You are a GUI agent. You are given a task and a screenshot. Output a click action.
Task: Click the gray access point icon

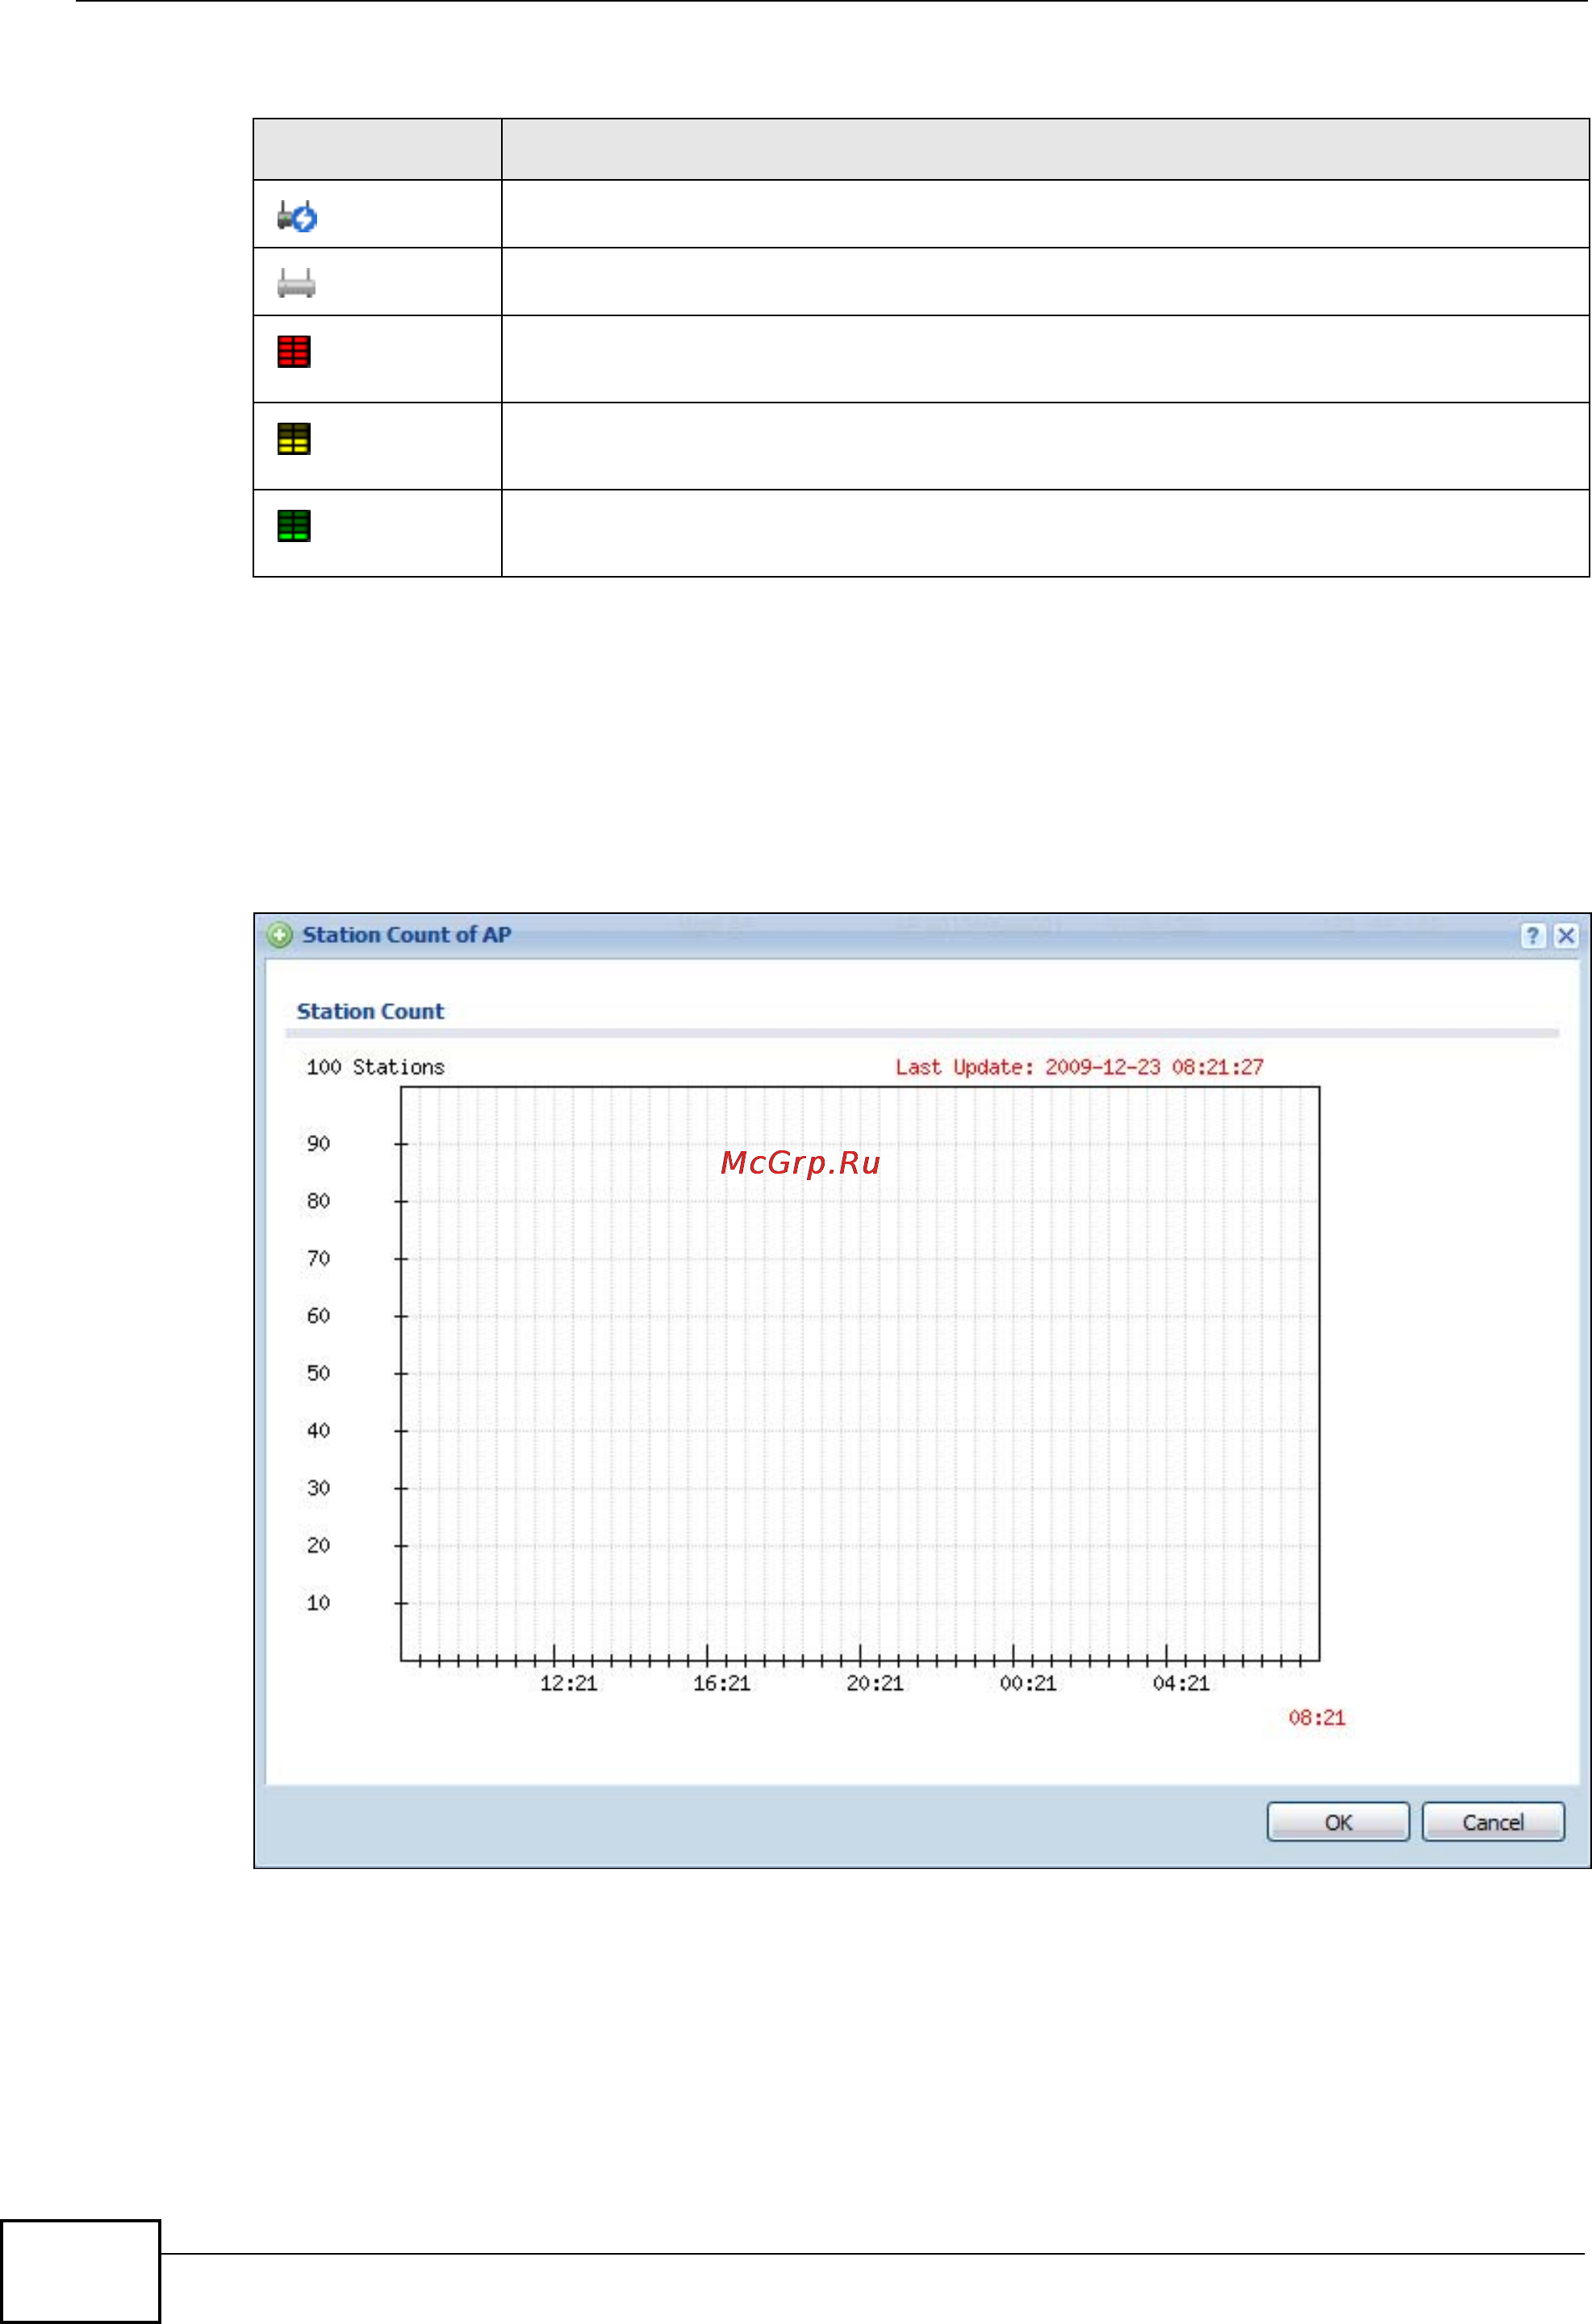[296, 283]
